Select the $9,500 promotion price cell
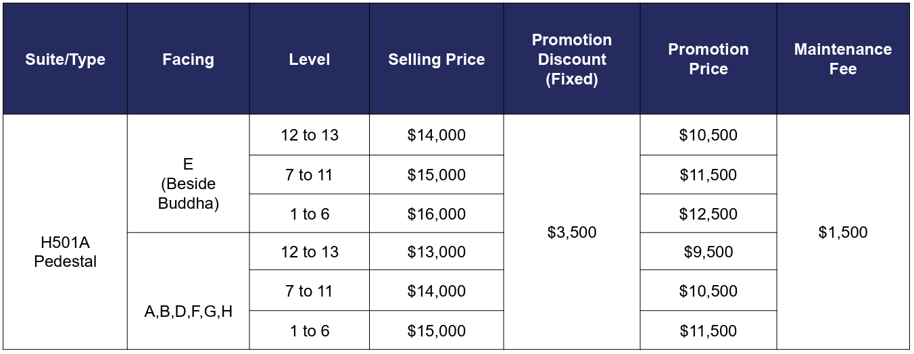Screen dimensions: 914x354 coord(708,251)
